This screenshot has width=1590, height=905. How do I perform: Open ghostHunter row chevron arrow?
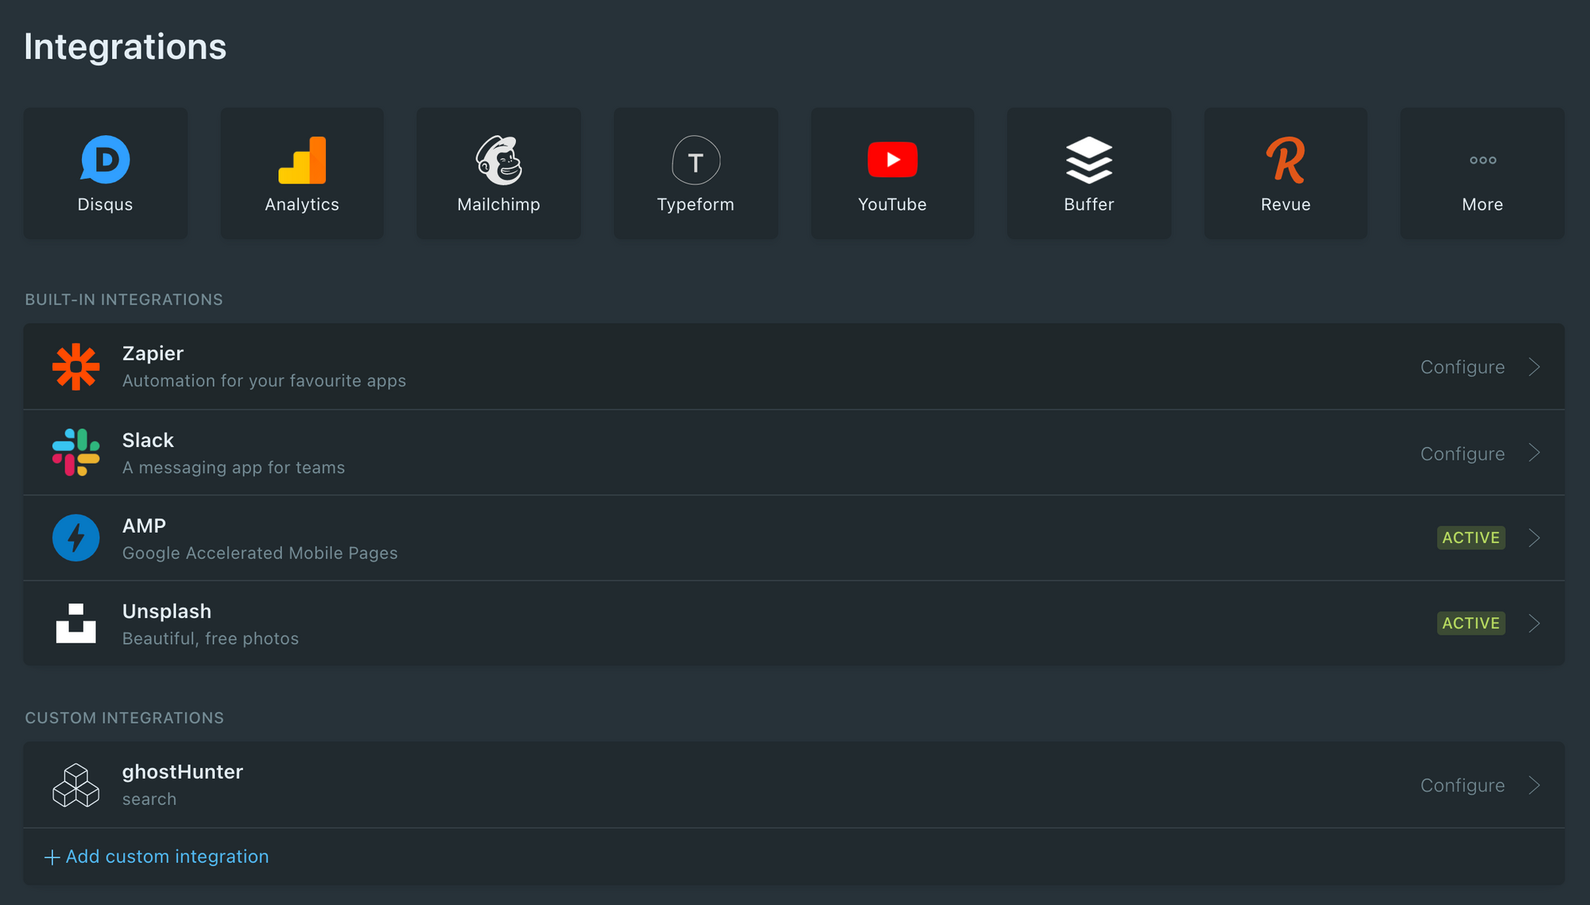(1534, 786)
